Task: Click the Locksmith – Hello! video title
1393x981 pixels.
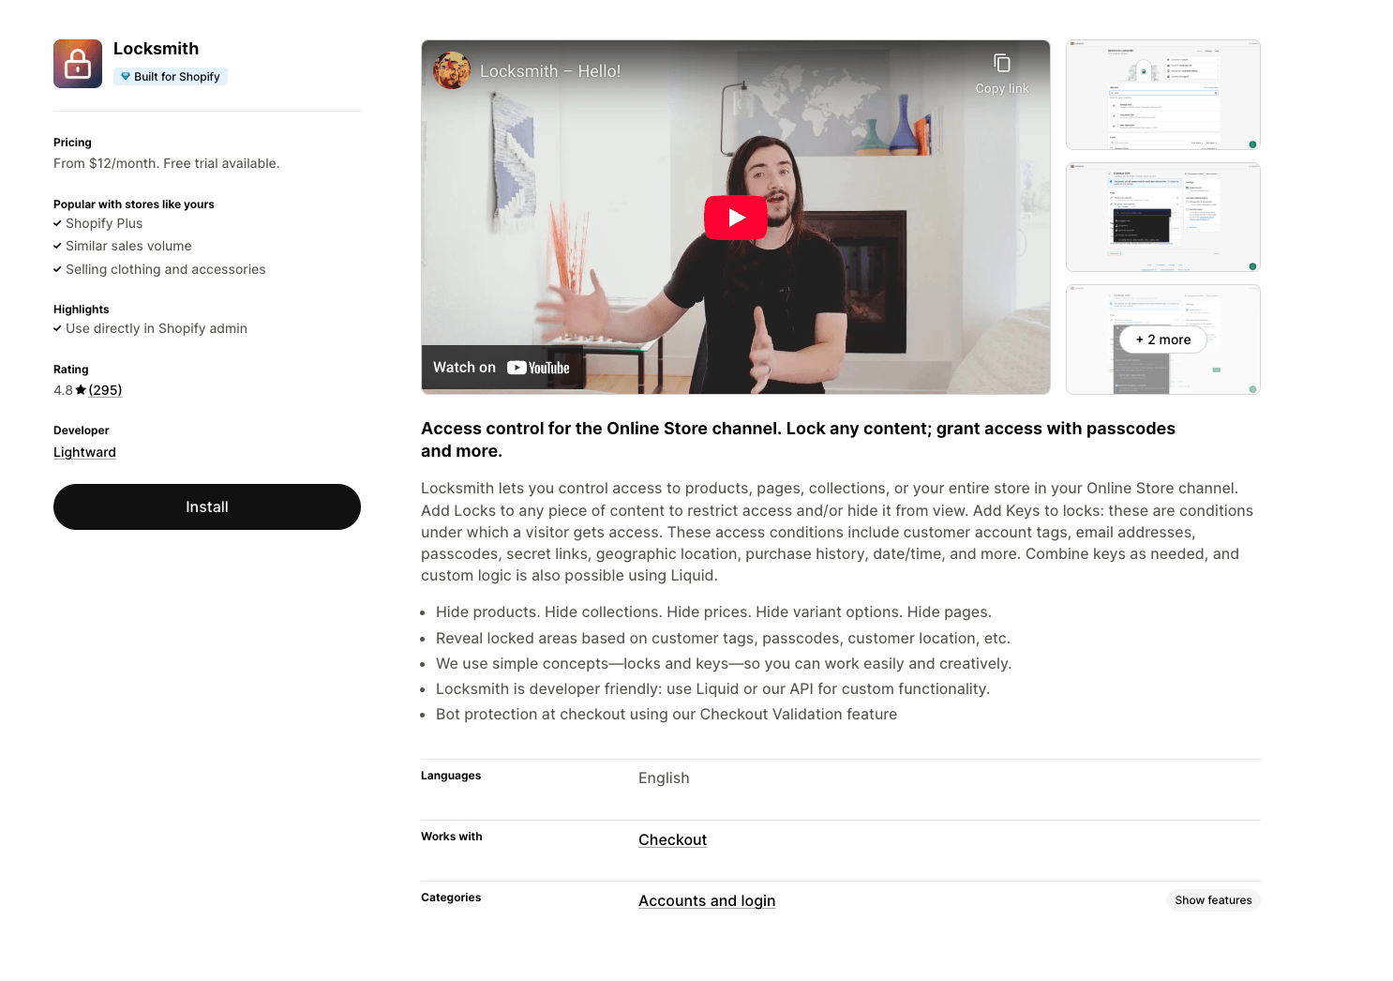Action: coord(550,71)
